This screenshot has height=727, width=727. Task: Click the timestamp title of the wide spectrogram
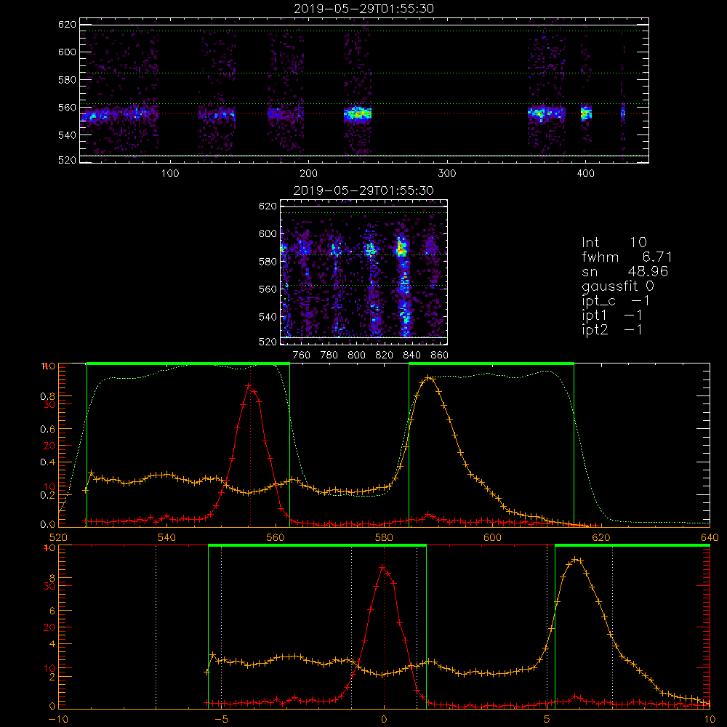(x=364, y=9)
